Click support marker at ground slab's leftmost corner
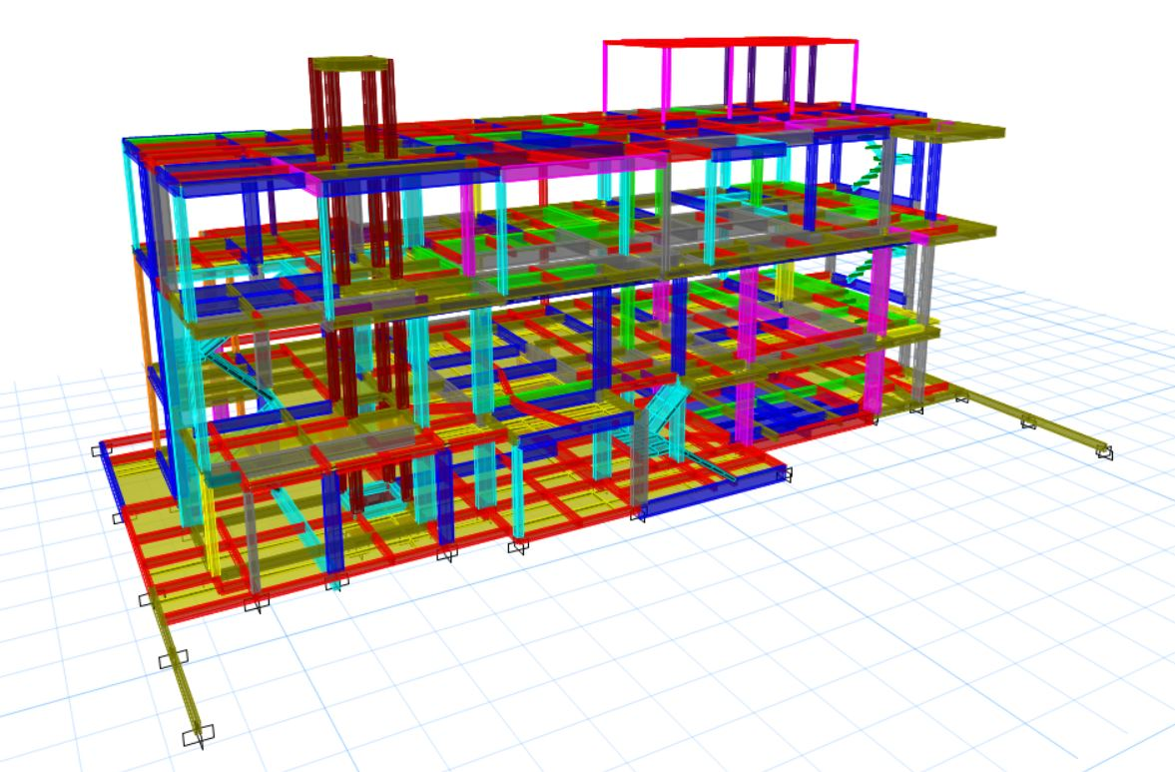This screenshot has width=1175, height=772. point(100,450)
